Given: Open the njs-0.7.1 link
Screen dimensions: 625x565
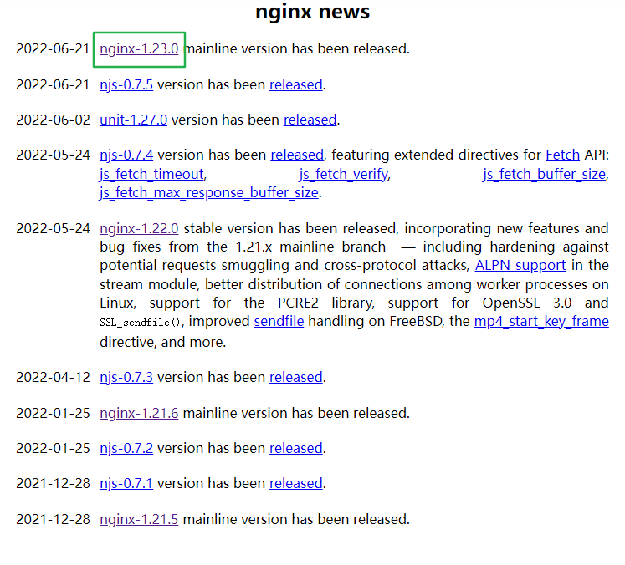Looking at the screenshot, I should coord(126,483).
